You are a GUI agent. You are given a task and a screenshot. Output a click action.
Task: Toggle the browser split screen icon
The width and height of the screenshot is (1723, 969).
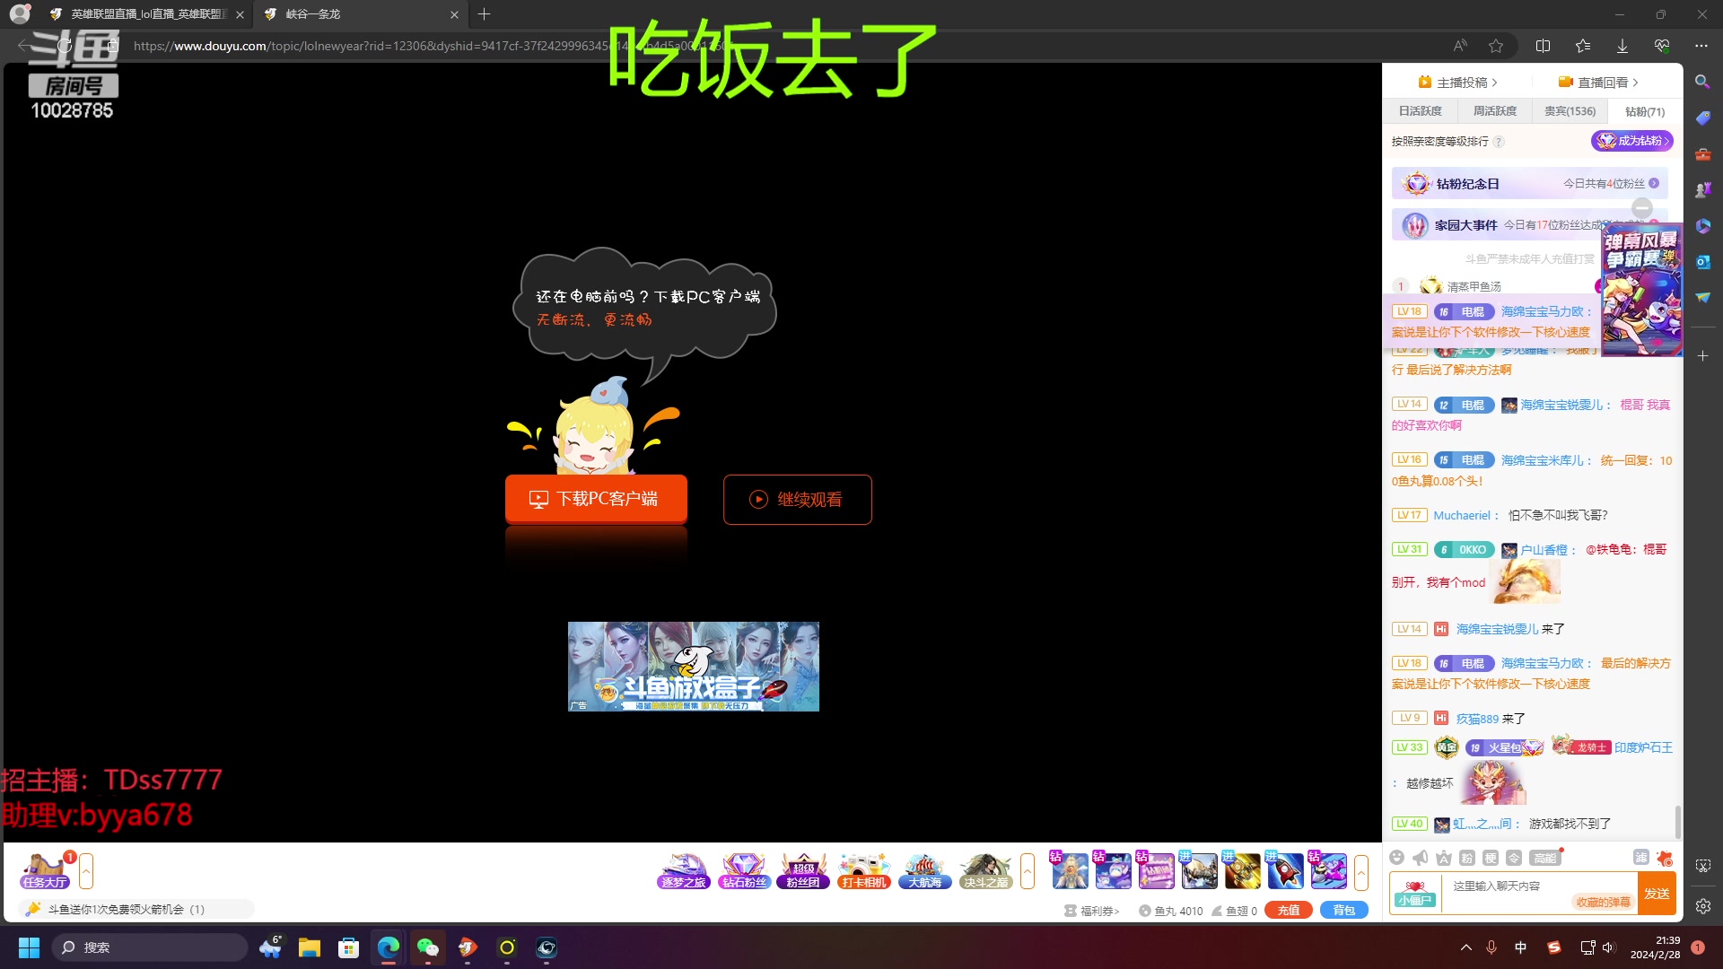pos(1544,46)
